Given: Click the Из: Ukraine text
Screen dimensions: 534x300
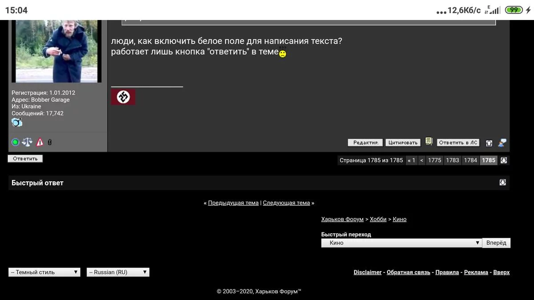Looking at the screenshot, I should click(x=26, y=107).
